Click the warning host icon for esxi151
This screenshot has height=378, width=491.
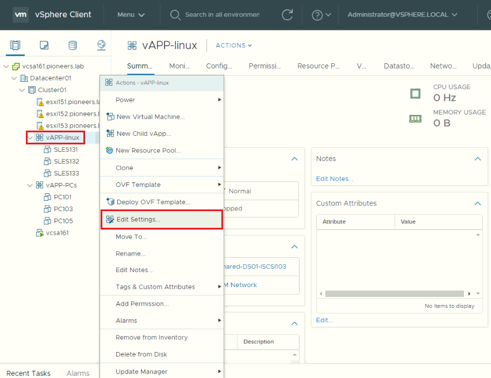[40, 102]
